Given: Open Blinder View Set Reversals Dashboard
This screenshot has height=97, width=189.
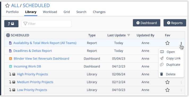Looking at the screenshot, I should point(41,59).
